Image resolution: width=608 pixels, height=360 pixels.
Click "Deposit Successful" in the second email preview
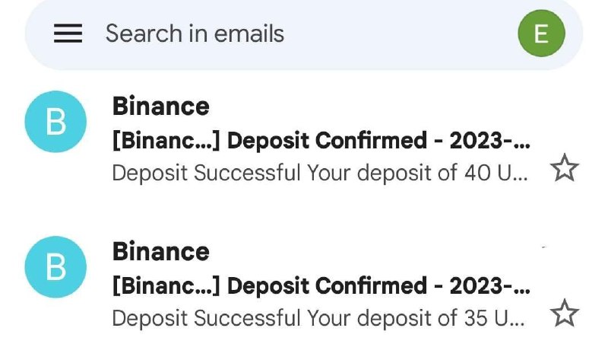click(206, 317)
